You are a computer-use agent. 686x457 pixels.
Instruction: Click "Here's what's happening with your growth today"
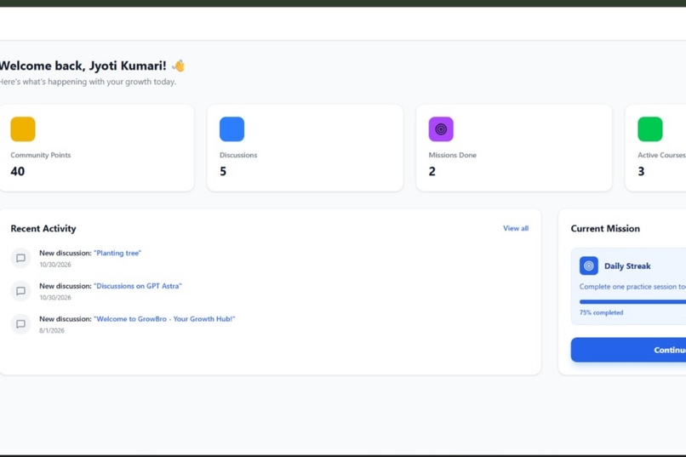click(88, 82)
